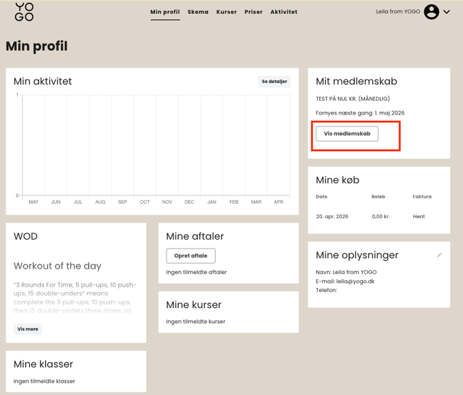Open the Aktivitet section
This screenshot has width=463, height=395.
[x=284, y=12]
